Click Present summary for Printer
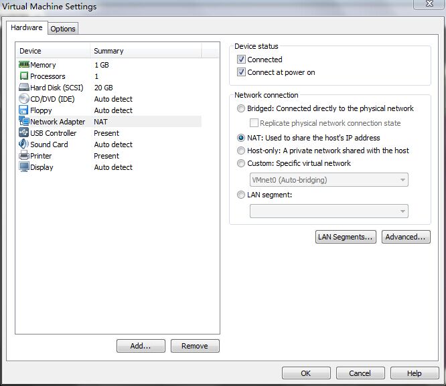The image size is (446, 386). point(106,156)
